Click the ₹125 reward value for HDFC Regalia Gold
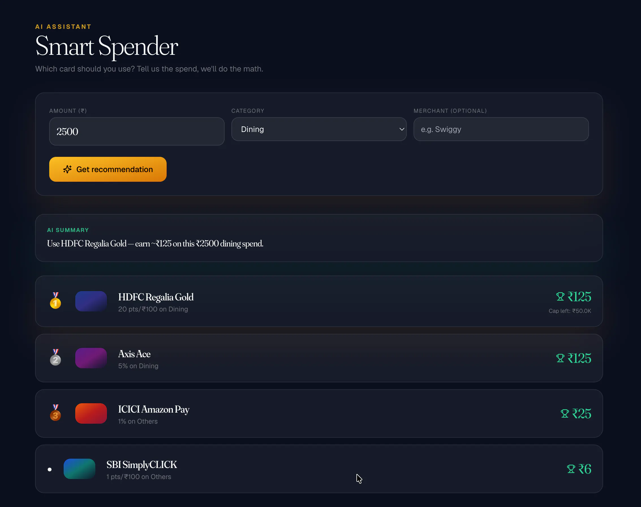This screenshot has height=507, width=641. click(579, 296)
